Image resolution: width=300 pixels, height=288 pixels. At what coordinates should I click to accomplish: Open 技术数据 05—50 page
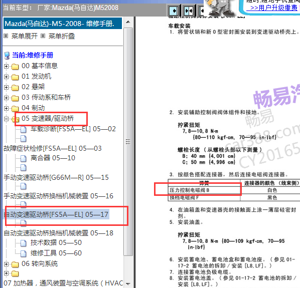(56, 242)
